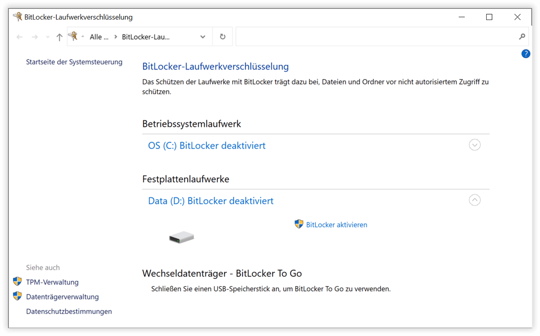
Task: Open help with the blue question mark
Action: point(525,54)
